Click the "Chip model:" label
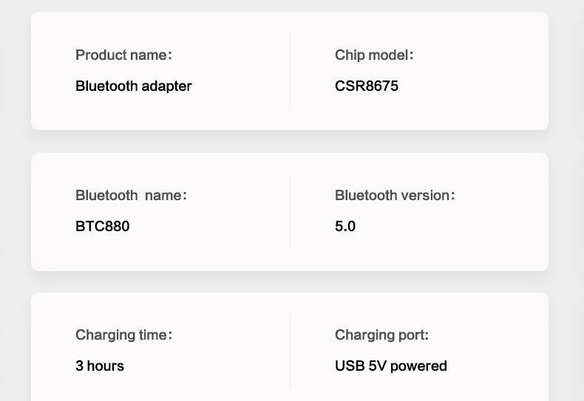The image size is (584, 401). click(374, 55)
